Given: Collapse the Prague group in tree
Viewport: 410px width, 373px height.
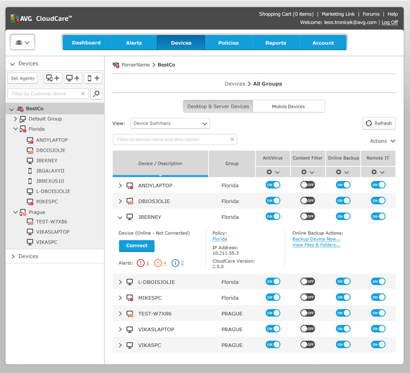Looking at the screenshot, I should [x=15, y=212].
